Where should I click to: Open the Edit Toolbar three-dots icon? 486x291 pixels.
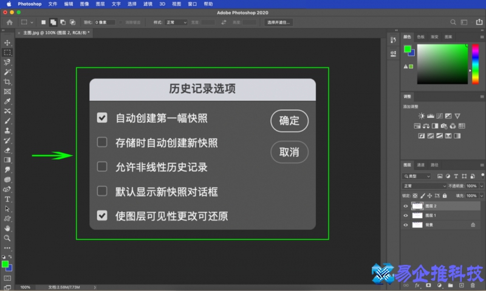coord(7,248)
